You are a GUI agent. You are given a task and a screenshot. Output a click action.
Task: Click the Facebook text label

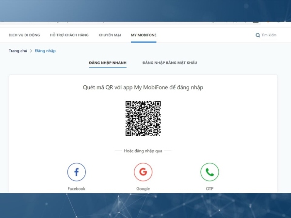coord(76,188)
